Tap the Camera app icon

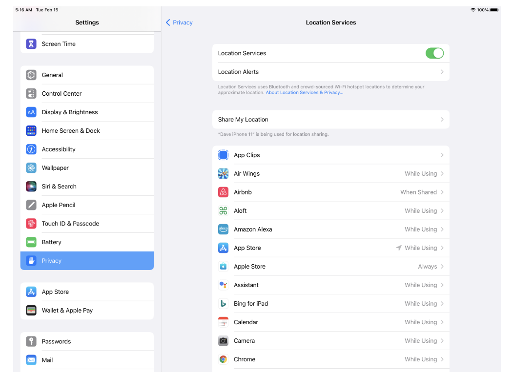pyautogui.click(x=223, y=341)
